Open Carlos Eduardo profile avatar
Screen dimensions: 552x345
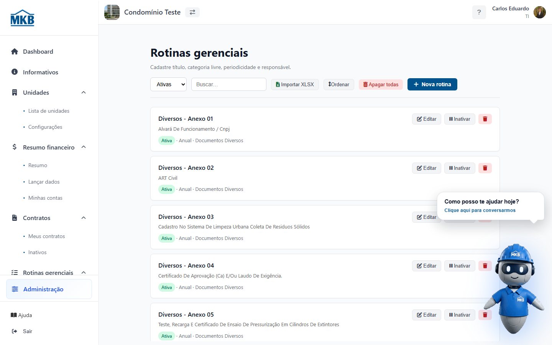(x=540, y=12)
